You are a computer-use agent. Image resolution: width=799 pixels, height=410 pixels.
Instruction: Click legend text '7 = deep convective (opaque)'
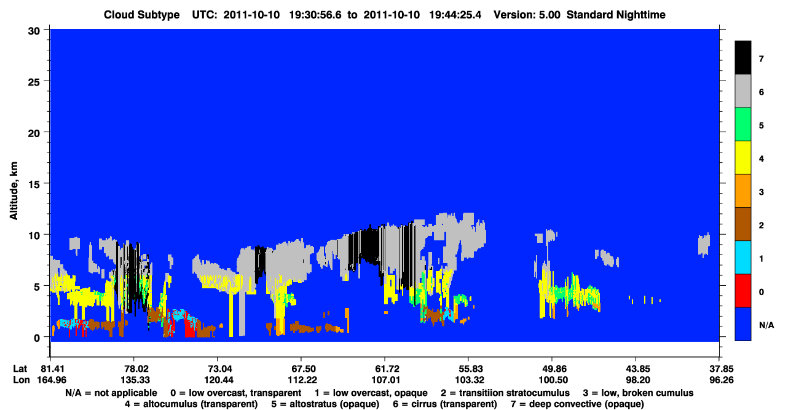click(578, 404)
